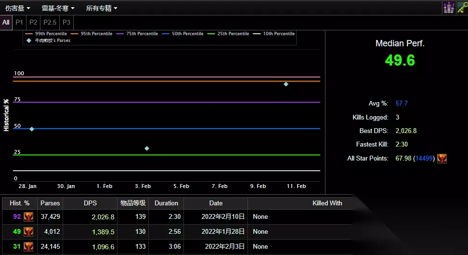This screenshot has height=255, width=468.
Task: Click the 14499 all star rank link
Action: [424, 158]
